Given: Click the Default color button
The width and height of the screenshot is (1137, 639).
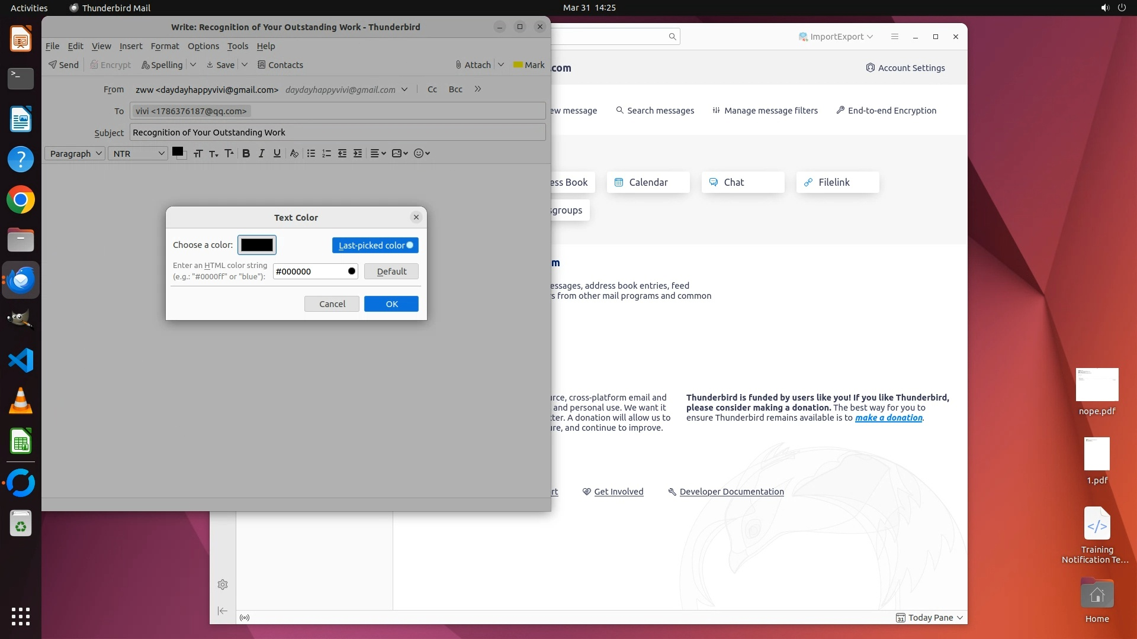Looking at the screenshot, I should pos(391,271).
